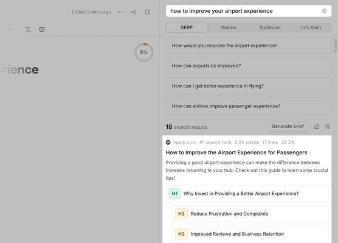Open the comment icon in toolbar
This screenshot has width=338, height=243.
tap(42, 30)
